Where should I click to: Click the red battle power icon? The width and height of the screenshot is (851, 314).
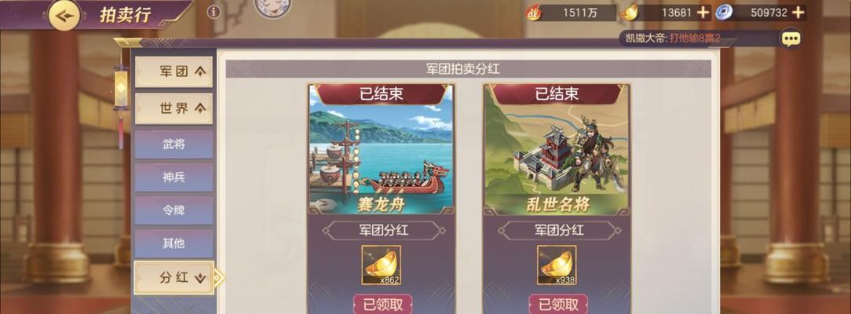tap(534, 13)
